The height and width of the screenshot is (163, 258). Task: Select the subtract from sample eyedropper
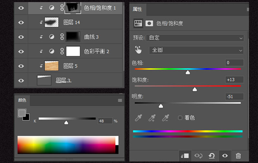coord(165,118)
